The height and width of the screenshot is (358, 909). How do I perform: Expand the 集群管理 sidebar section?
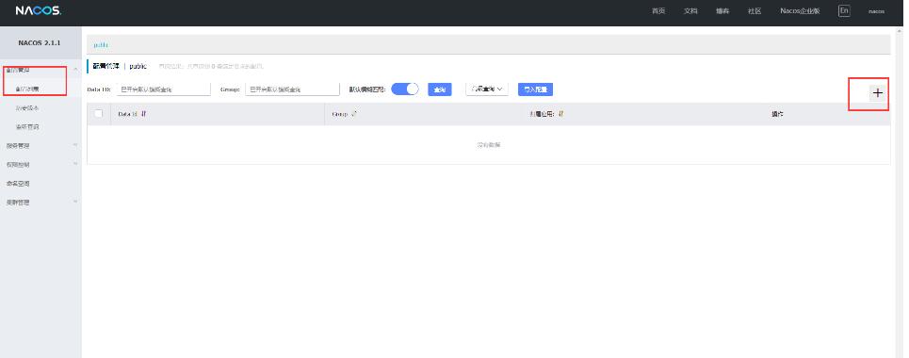(x=75, y=202)
